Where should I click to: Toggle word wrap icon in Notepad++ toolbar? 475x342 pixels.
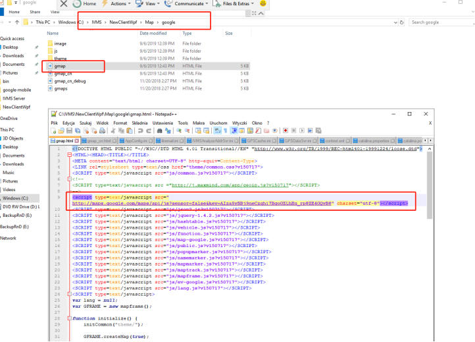tap(217, 130)
